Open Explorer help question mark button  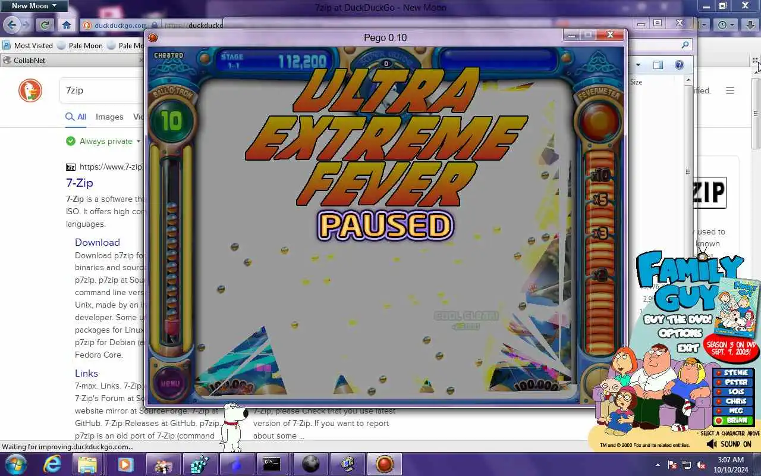coord(680,65)
